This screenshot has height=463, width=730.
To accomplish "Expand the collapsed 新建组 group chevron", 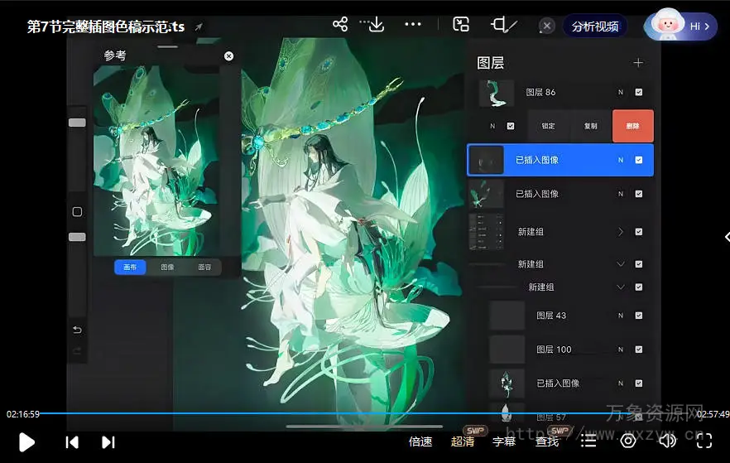I will point(621,233).
